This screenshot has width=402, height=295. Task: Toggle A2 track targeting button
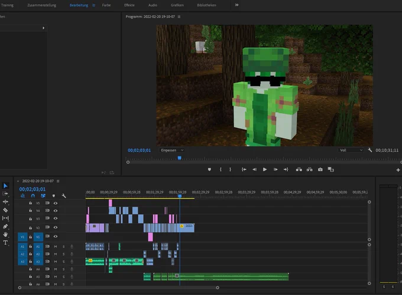[38, 254]
